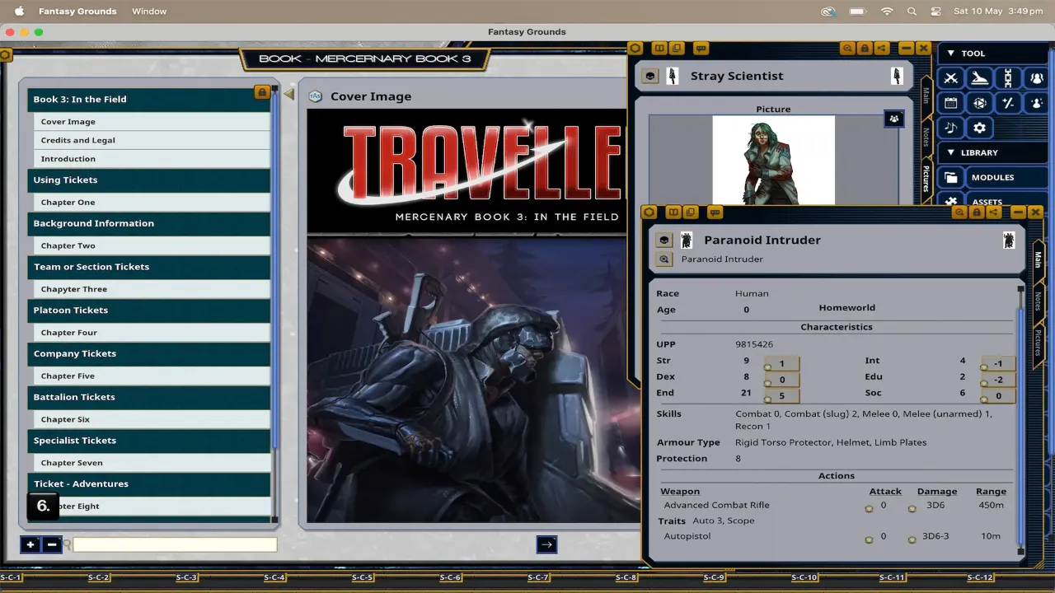Go to next page arrow in book
The width and height of the screenshot is (1055, 593).
pos(546,544)
